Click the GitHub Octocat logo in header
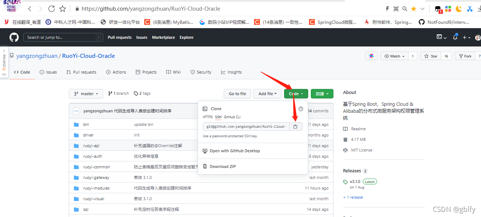Viewport: 481px width, 217px height. tap(14, 37)
